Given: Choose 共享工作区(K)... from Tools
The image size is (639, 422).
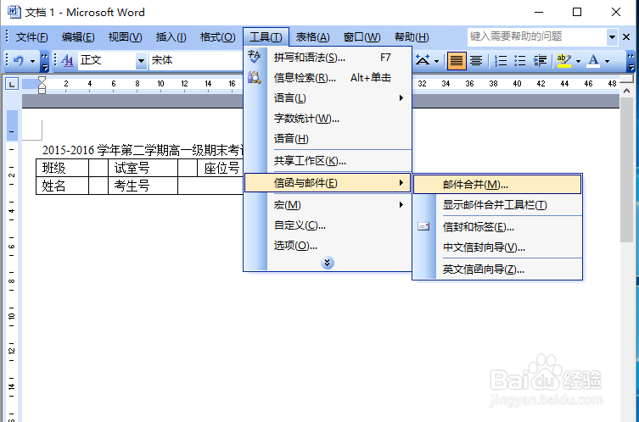Looking at the screenshot, I should (328, 161).
